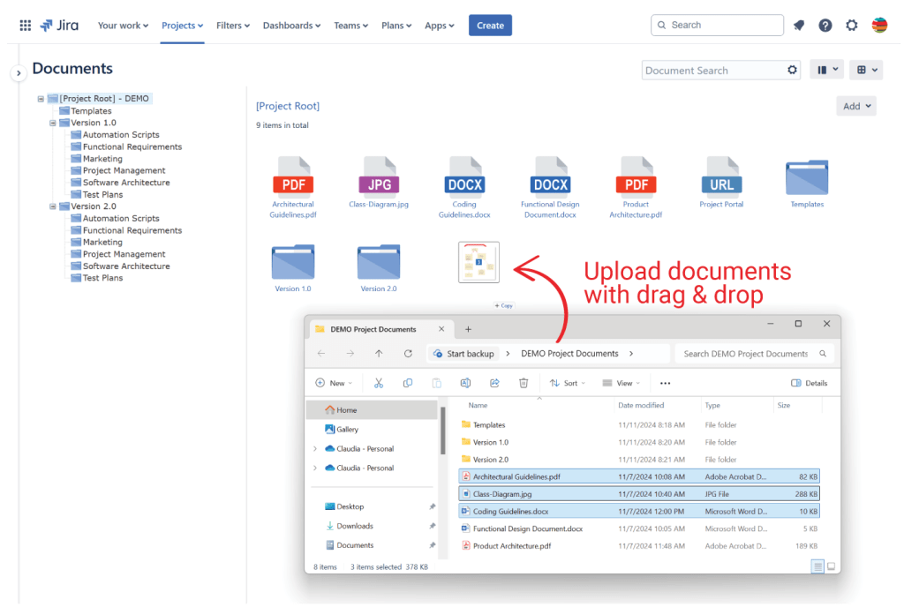
Task: Open the Sort dropdown in Explorer toolbar
Action: 567,383
